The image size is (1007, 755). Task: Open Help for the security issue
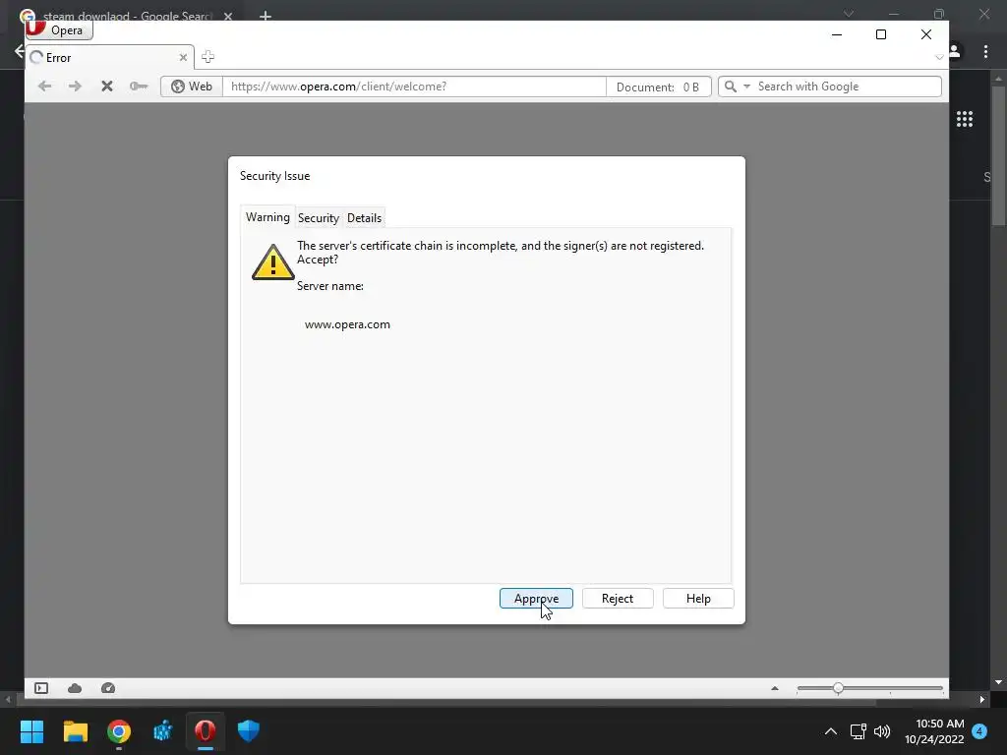[x=698, y=599]
